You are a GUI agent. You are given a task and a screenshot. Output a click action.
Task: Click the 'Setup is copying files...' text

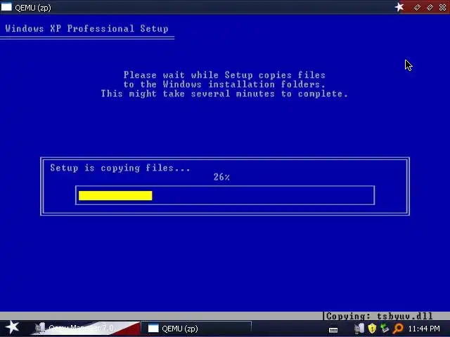click(x=120, y=168)
